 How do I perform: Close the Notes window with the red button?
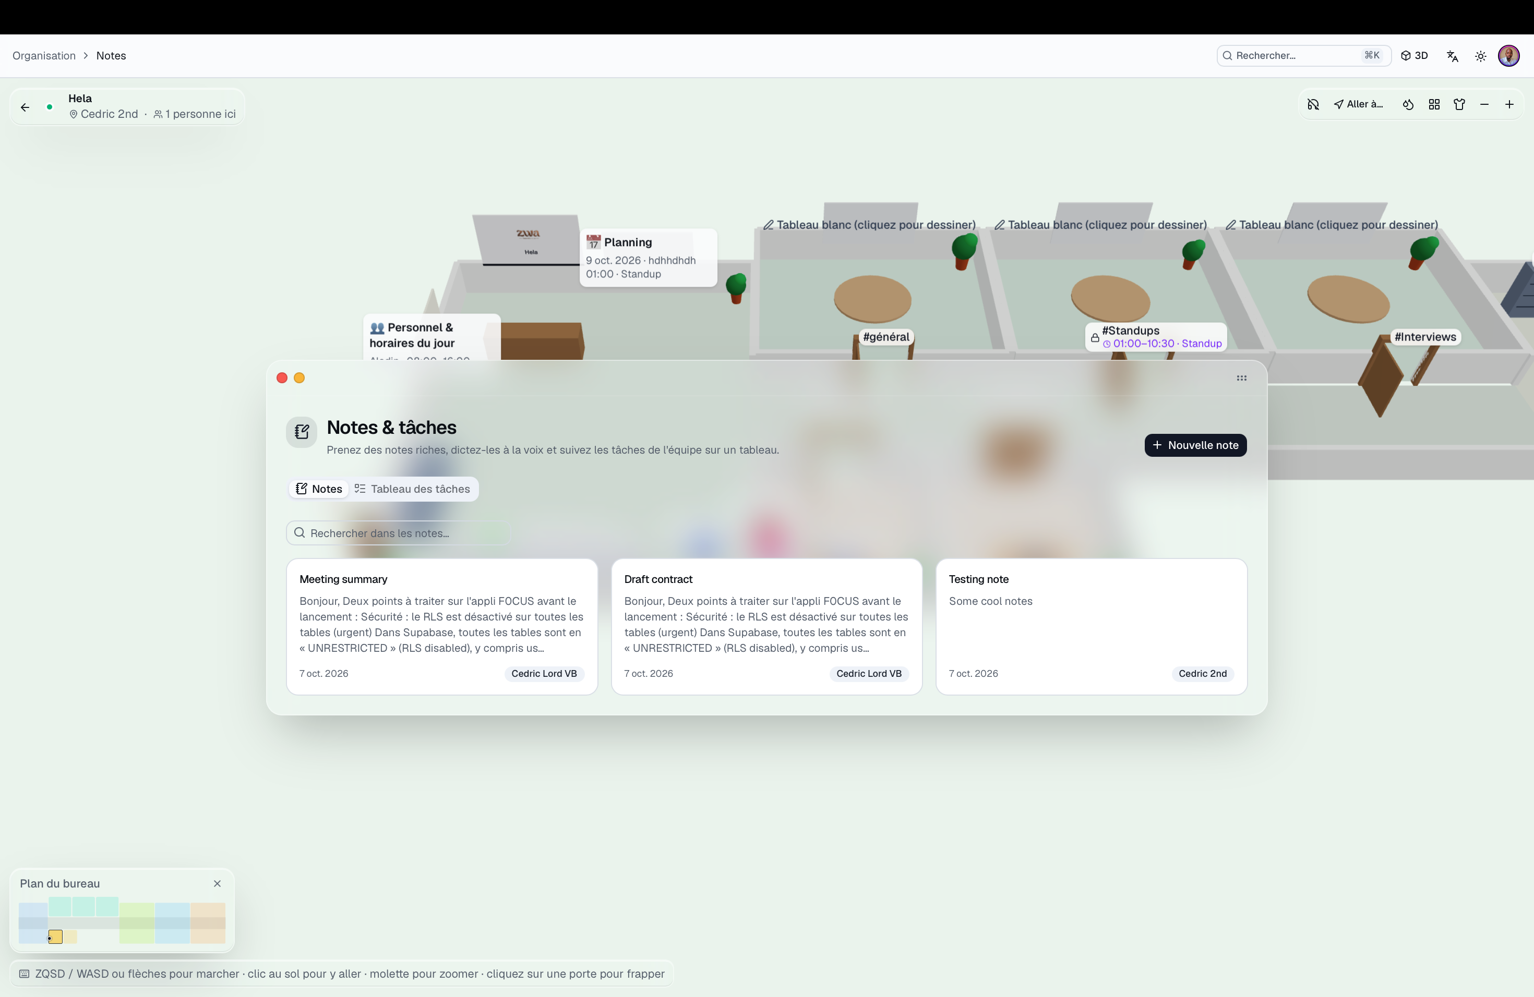click(282, 378)
